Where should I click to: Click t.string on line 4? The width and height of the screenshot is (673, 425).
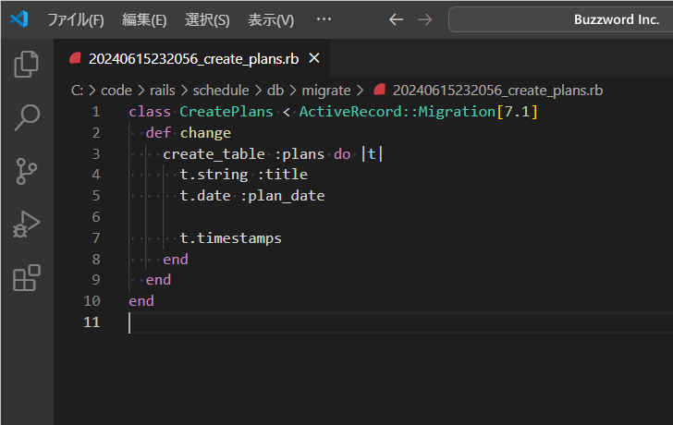click(214, 175)
